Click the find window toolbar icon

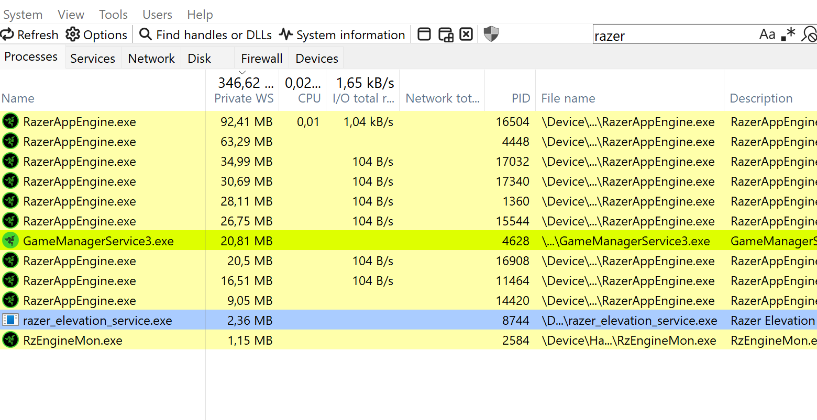[x=424, y=35]
